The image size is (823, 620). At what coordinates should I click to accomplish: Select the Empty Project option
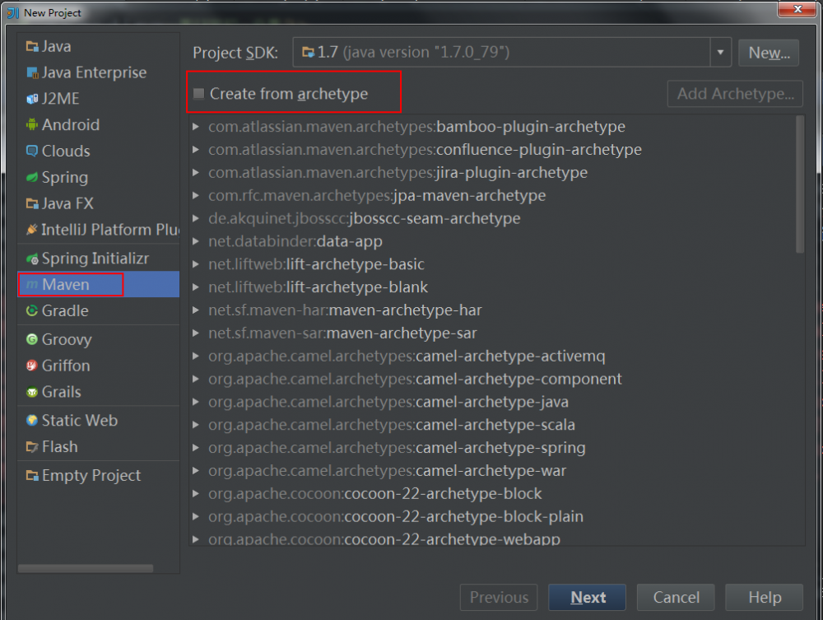pyautogui.click(x=91, y=476)
